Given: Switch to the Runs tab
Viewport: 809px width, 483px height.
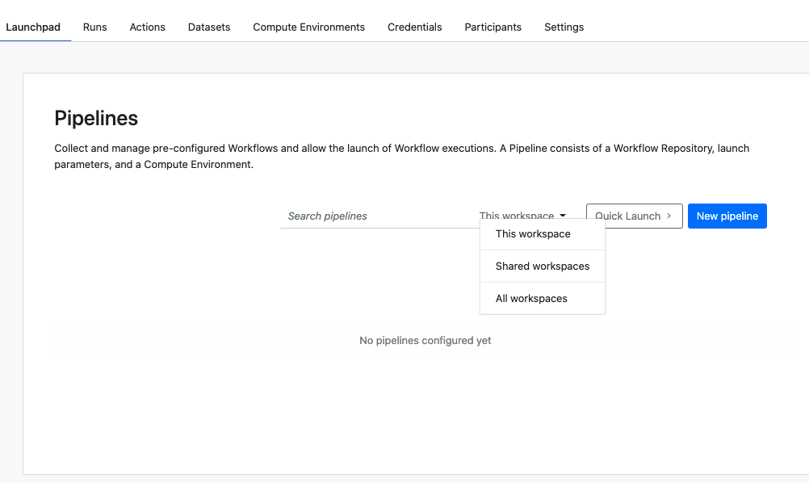Looking at the screenshot, I should click(x=95, y=27).
